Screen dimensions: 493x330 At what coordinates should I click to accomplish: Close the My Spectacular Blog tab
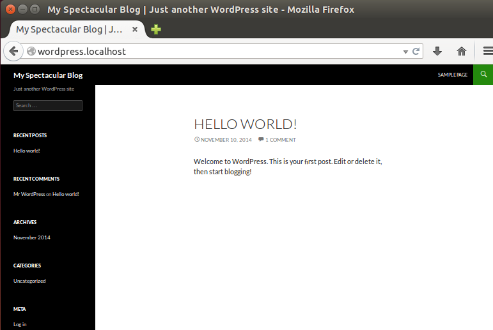coord(135,29)
